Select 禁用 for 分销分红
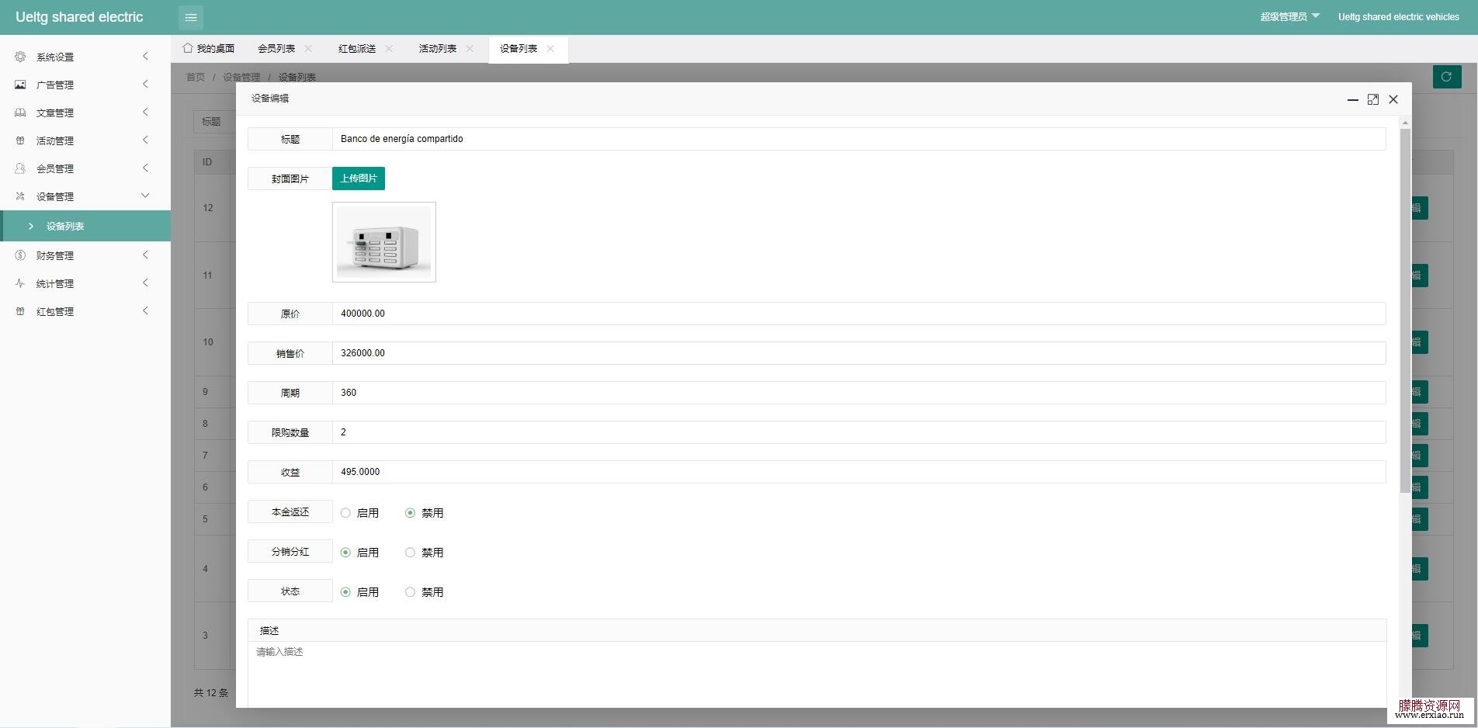 (410, 553)
